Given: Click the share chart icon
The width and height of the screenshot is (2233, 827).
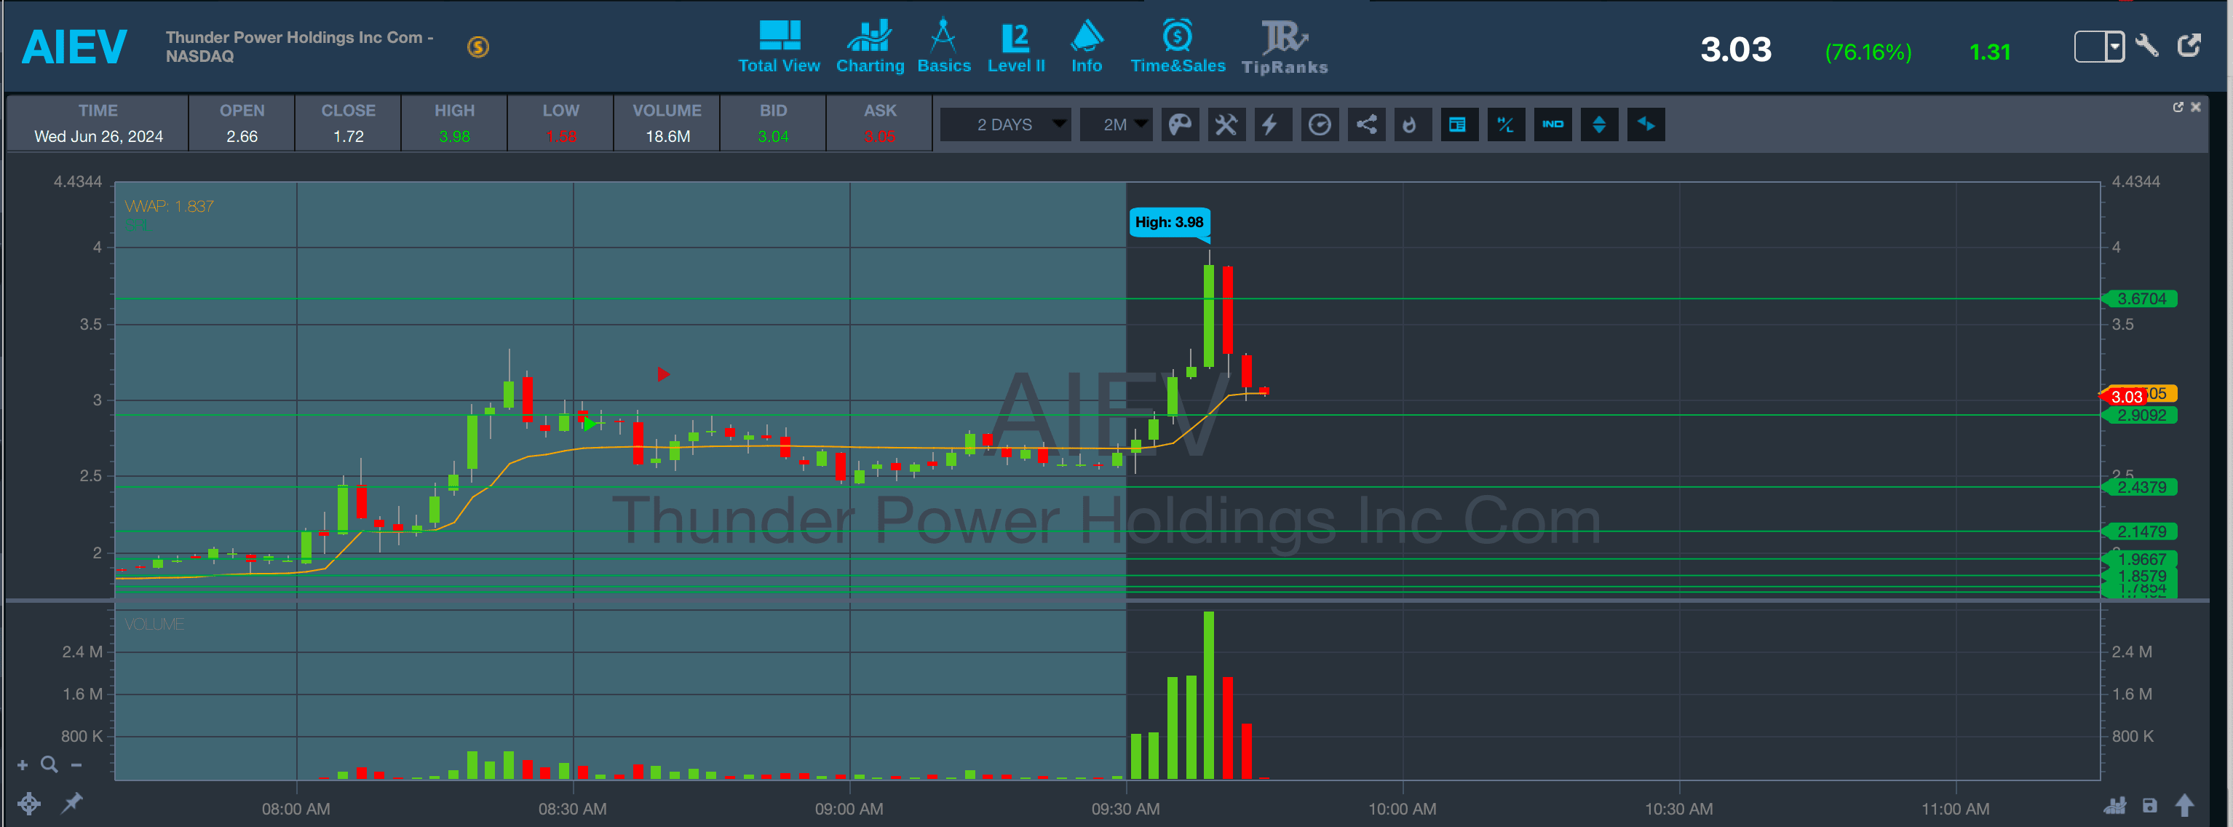Looking at the screenshot, I should pos(1366,124).
